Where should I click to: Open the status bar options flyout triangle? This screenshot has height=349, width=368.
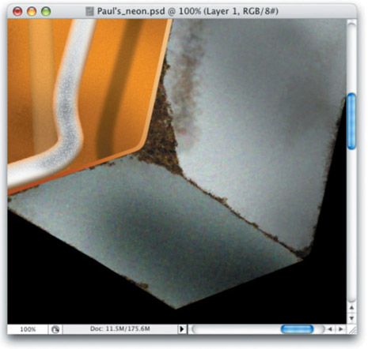(181, 329)
